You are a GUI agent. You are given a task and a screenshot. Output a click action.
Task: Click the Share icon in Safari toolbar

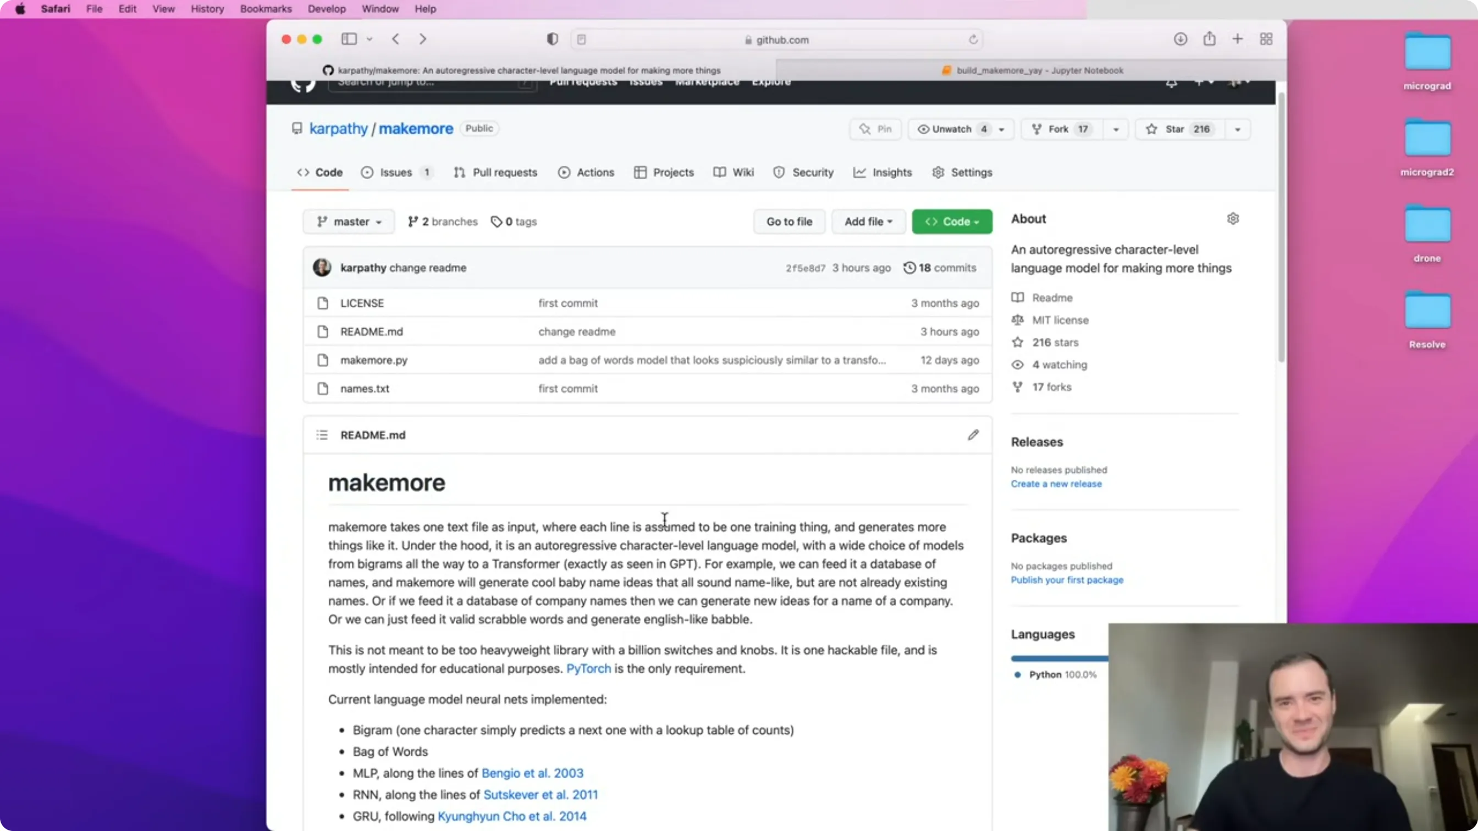point(1210,38)
